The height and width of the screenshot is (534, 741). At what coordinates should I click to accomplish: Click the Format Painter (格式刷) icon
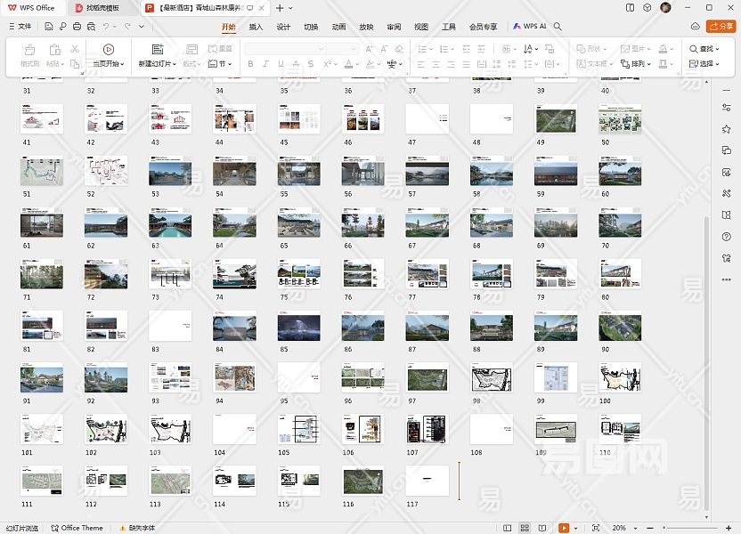(29, 50)
